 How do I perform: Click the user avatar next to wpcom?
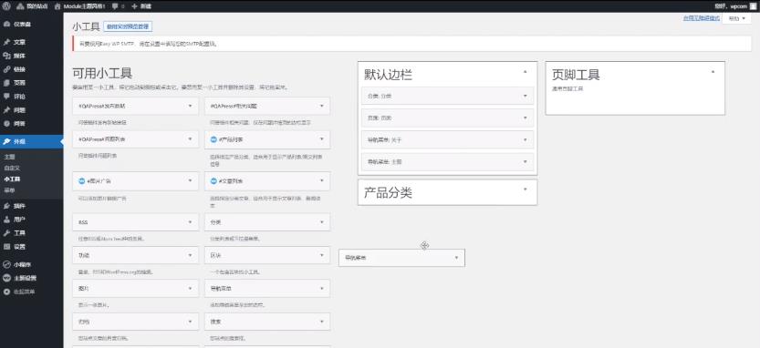754,6
